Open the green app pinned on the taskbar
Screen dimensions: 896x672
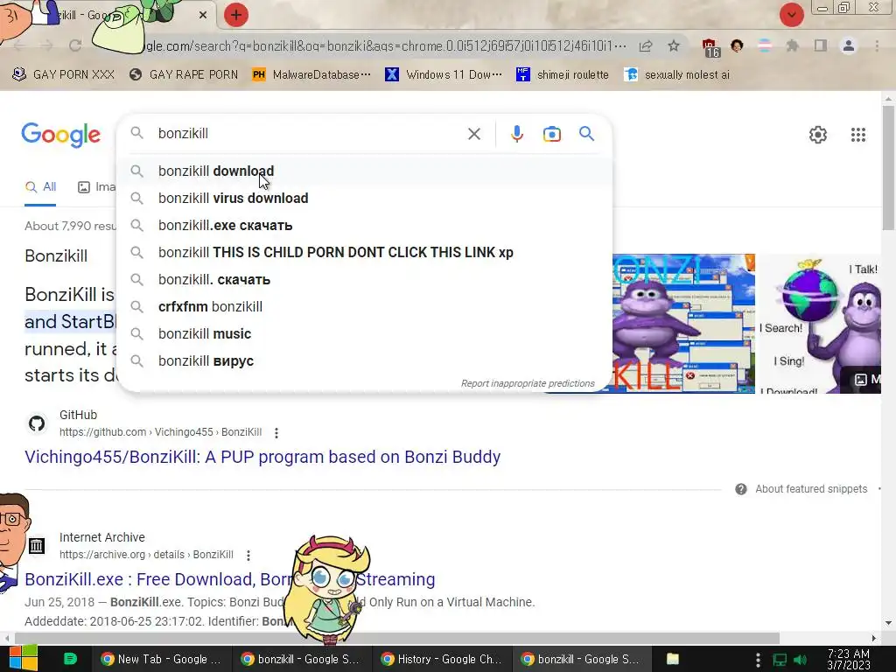[x=70, y=659]
